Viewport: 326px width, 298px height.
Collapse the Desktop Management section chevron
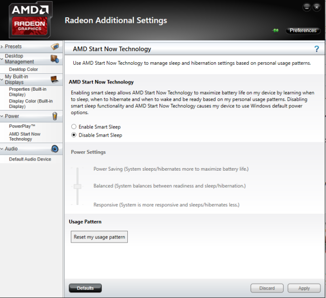[2, 59]
